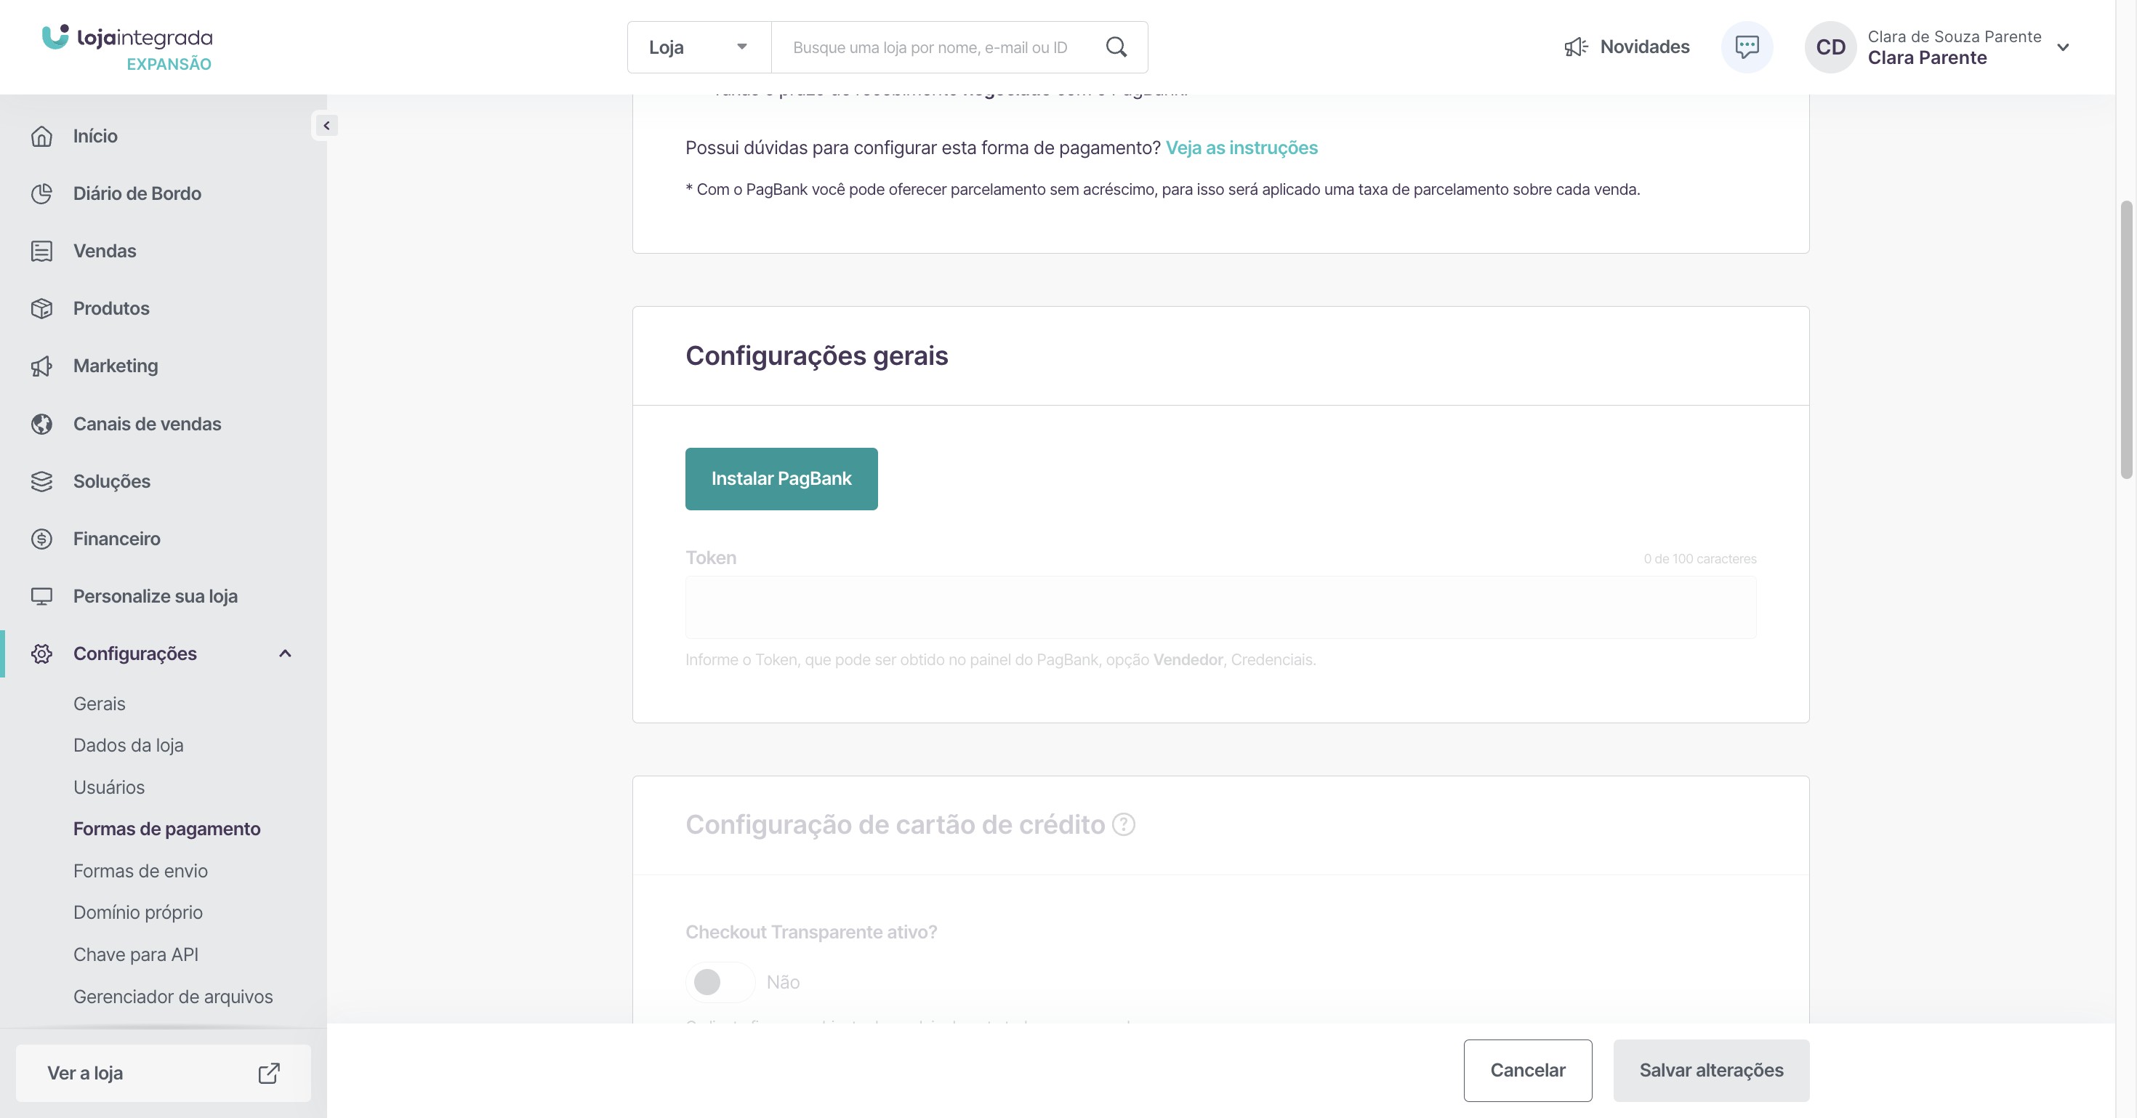Select Dados da loja submenu item
Screen dimensions: 2137x1118
[x=129, y=745]
